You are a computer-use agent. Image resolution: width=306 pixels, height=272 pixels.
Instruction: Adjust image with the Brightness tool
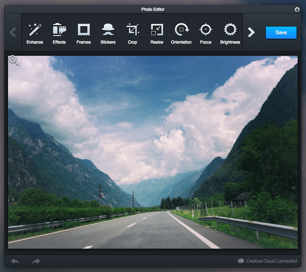pyautogui.click(x=230, y=33)
